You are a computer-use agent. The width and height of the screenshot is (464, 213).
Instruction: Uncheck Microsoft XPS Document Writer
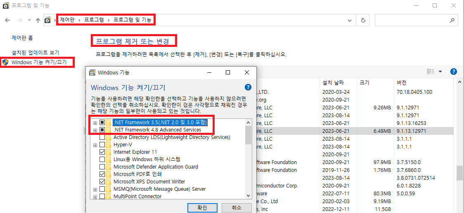point(102,181)
